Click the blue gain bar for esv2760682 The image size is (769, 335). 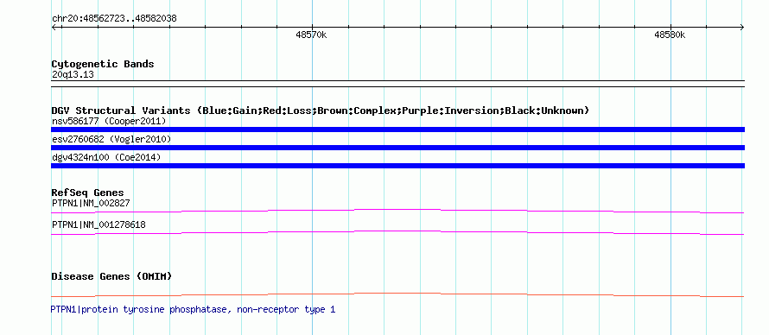[397, 148]
